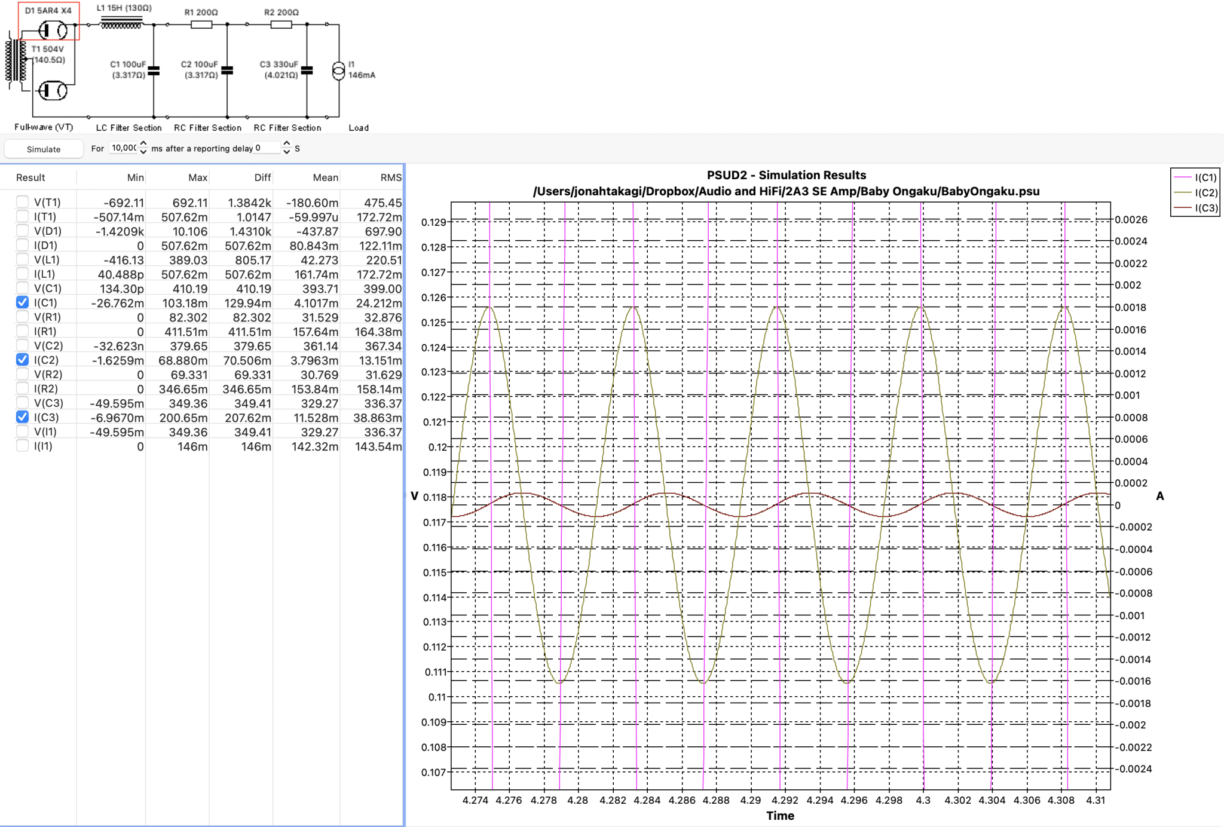
Task: Enable the V(D1) trace checkbox
Action: click(x=22, y=231)
